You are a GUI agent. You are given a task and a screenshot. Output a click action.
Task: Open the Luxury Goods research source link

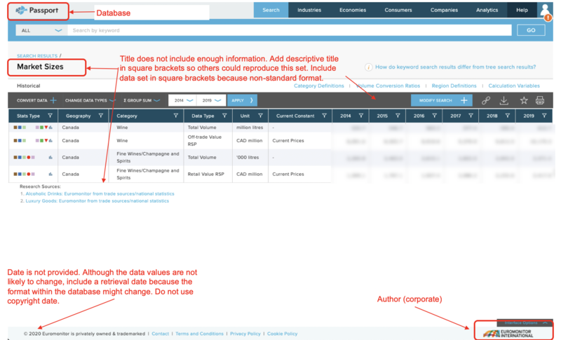point(97,201)
